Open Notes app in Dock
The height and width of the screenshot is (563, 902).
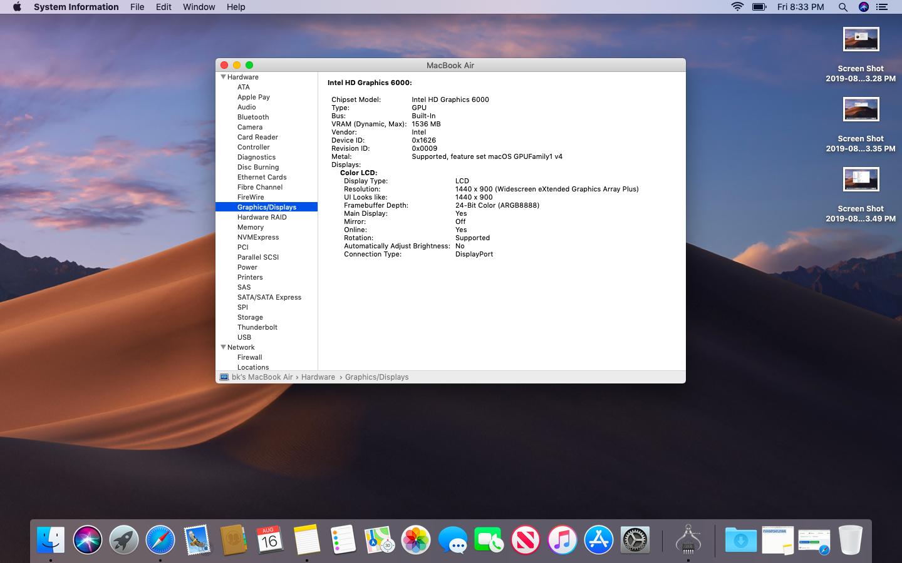coord(306,539)
